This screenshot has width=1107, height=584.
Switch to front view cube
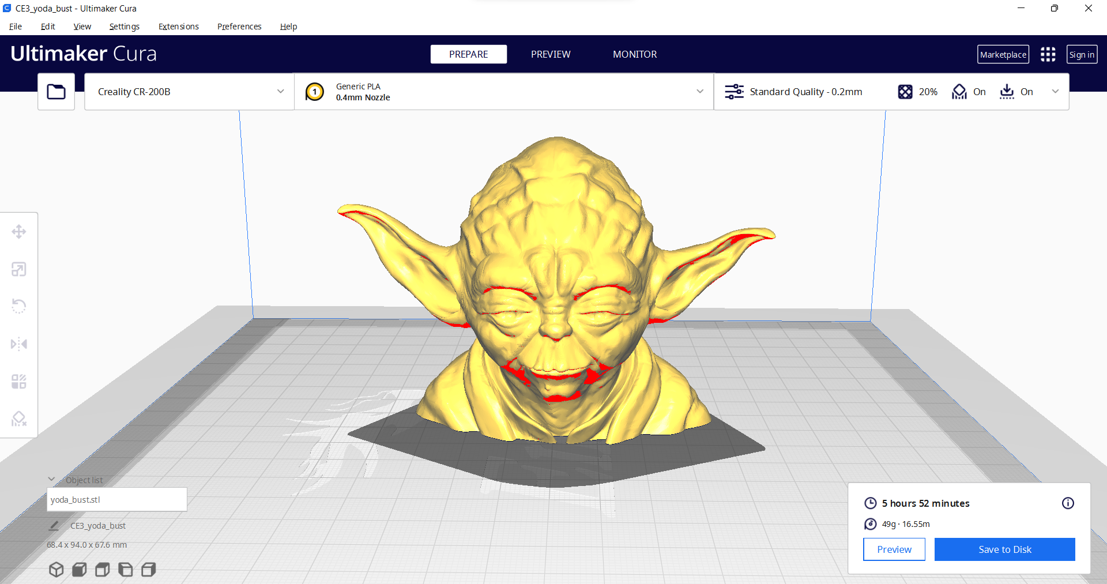80,570
